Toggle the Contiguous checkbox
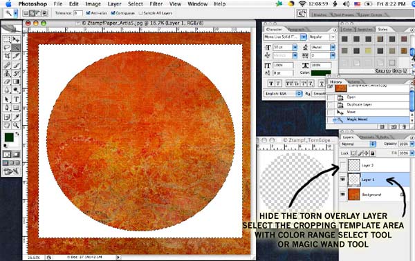The width and height of the screenshot is (415, 261). click(113, 13)
